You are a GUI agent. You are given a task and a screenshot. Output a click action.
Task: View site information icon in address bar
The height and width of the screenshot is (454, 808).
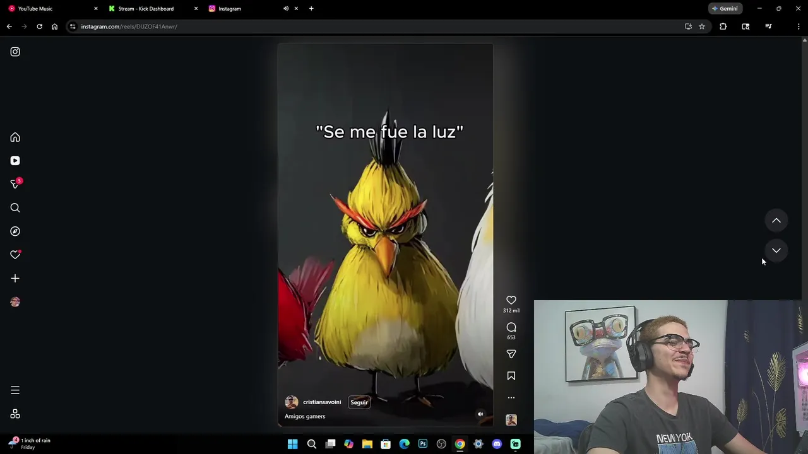(73, 26)
